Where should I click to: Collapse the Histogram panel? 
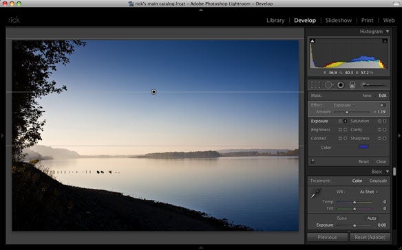click(388, 32)
